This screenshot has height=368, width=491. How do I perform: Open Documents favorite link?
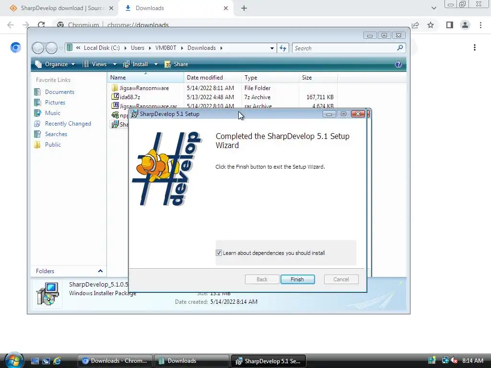pos(59,92)
